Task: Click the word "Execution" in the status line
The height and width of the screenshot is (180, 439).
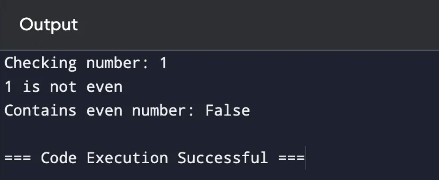Action: click(x=127, y=158)
